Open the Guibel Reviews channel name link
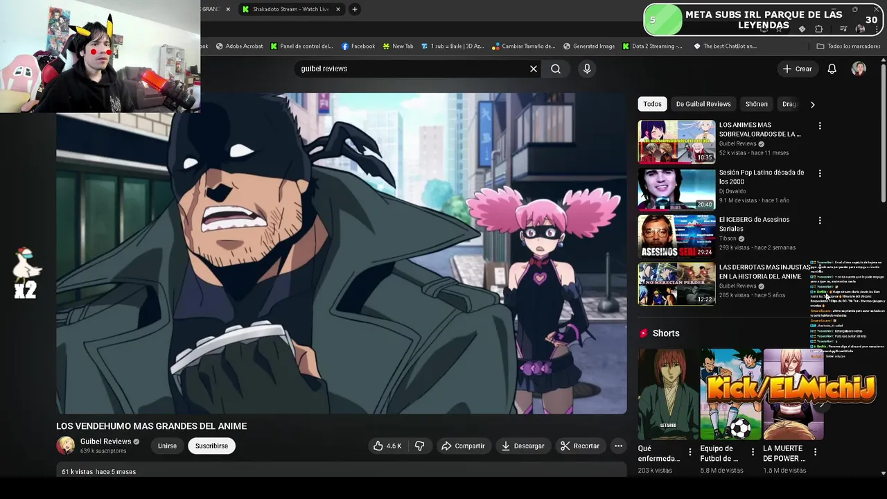The height and width of the screenshot is (499, 887). click(x=105, y=441)
